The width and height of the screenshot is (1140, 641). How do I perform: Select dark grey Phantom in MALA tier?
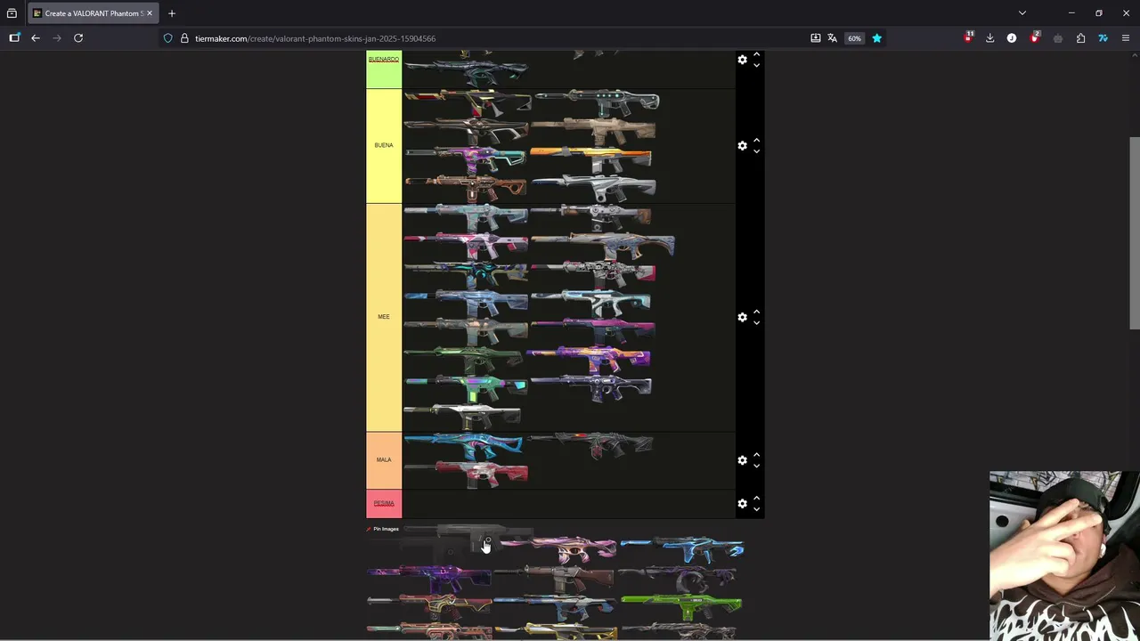point(591,445)
